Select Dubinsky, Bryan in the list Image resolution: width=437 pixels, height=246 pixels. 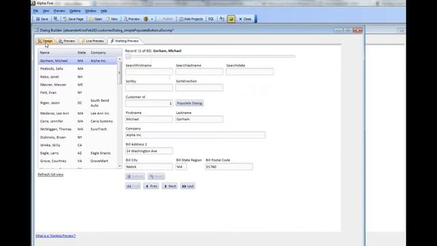point(78,137)
